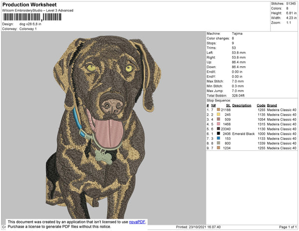299x231 pixels.
Task: Click the gray-green swatch for code 1339
Action: [218, 143]
